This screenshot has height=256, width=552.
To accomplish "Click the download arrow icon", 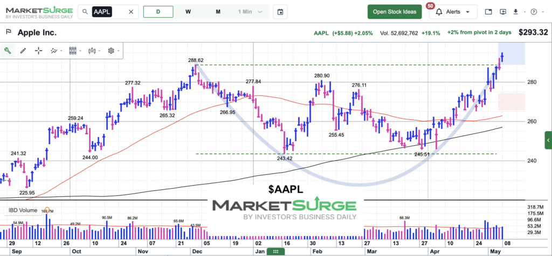I will pyautogui.click(x=516, y=11).
